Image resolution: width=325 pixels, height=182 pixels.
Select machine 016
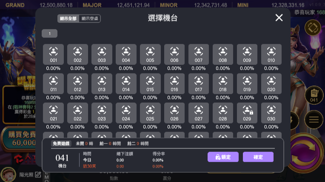click(x=174, y=84)
